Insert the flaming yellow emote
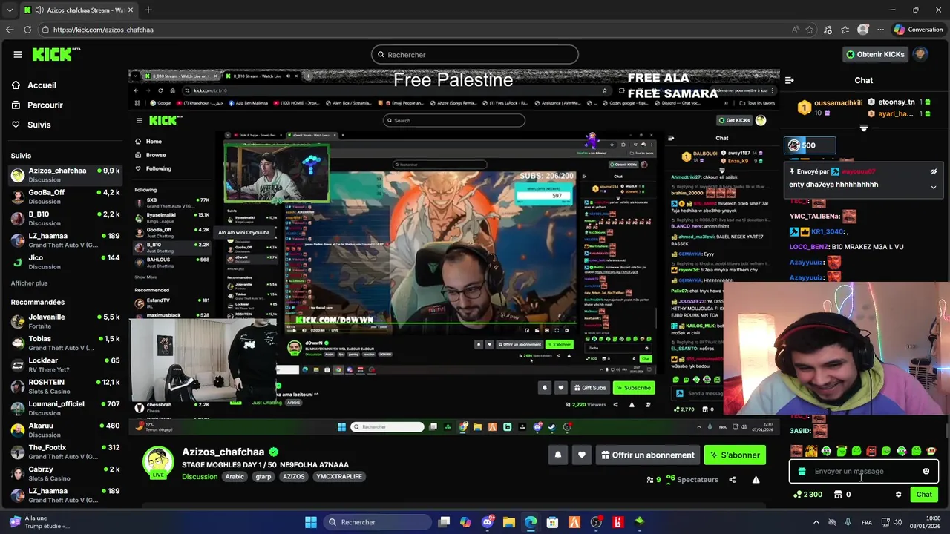The image size is (950, 534). 811,451
